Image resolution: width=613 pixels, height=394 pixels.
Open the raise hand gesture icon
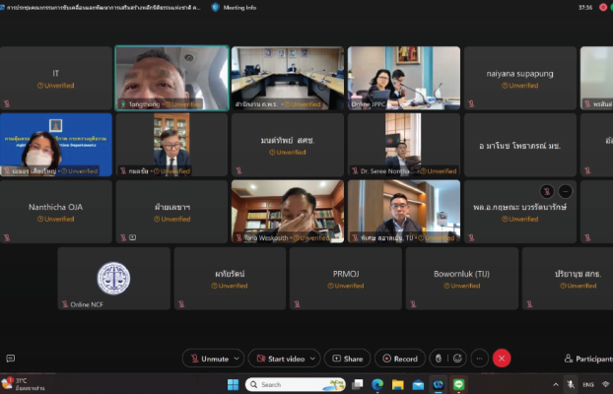pos(438,359)
